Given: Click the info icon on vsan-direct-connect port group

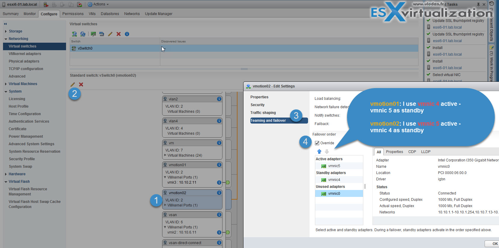Looking at the screenshot, I should (219, 243).
